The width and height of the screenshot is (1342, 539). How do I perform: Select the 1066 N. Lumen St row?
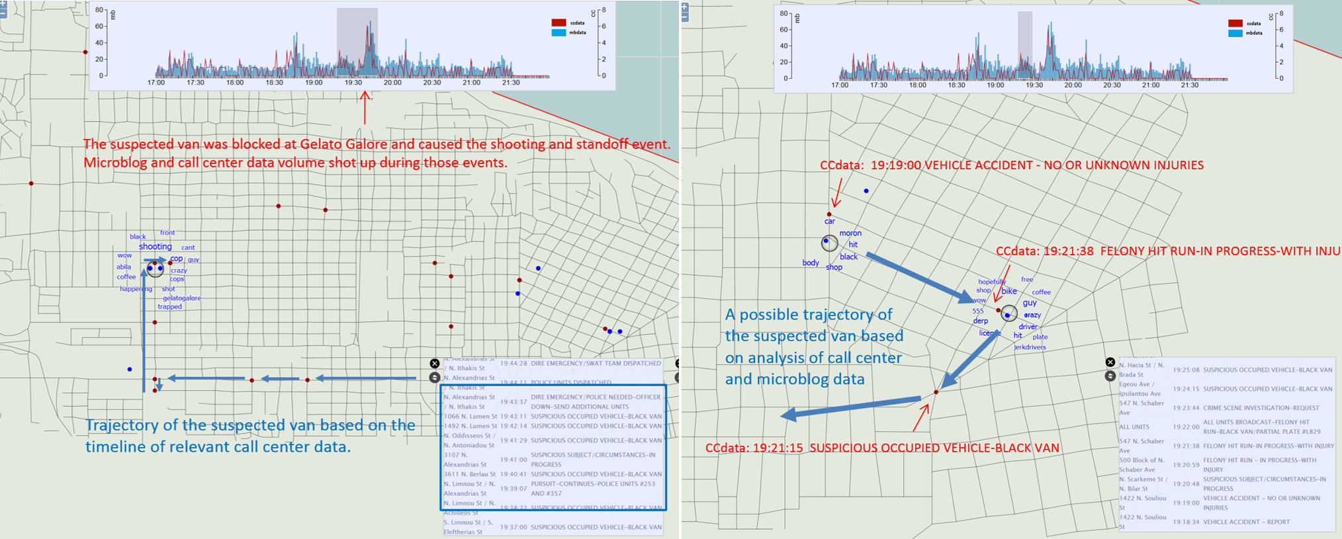553,417
